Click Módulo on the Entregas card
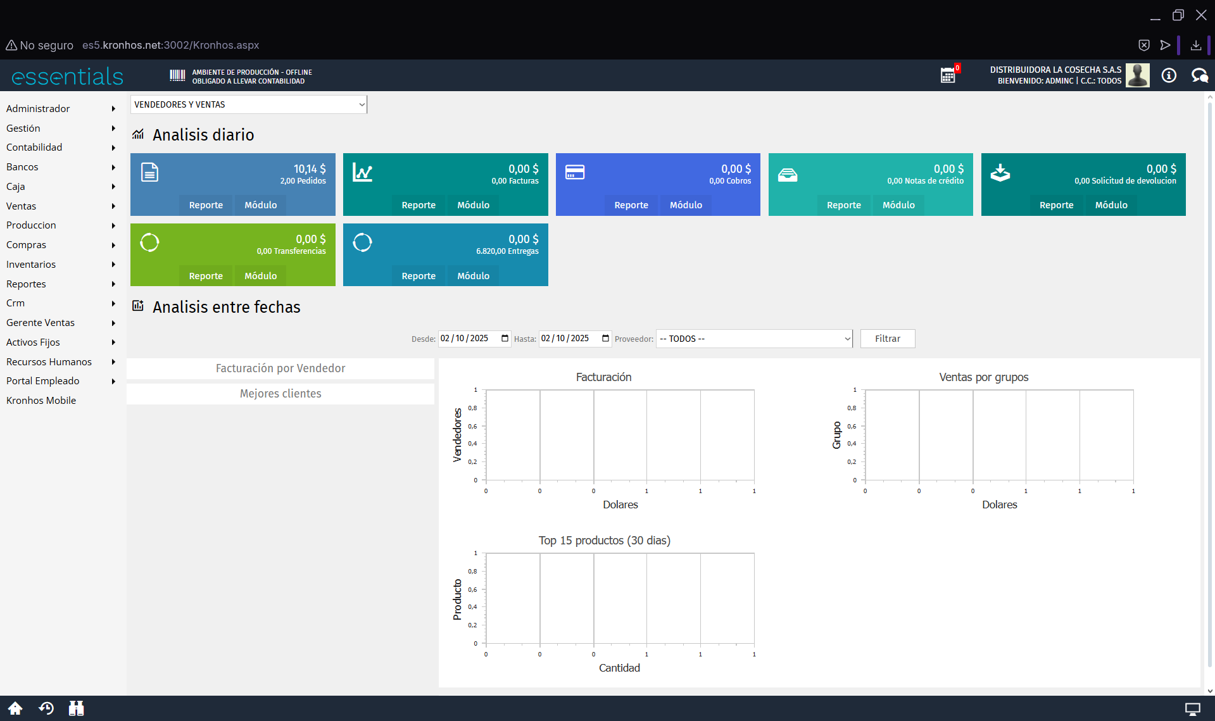This screenshot has height=721, width=1215. point(473,276)
